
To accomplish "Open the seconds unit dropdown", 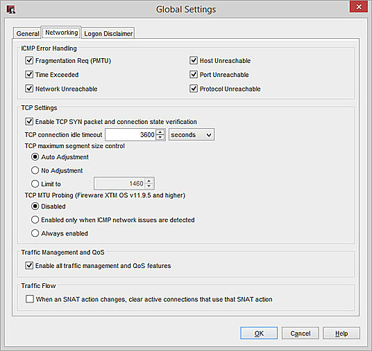I will click(192, 135).
